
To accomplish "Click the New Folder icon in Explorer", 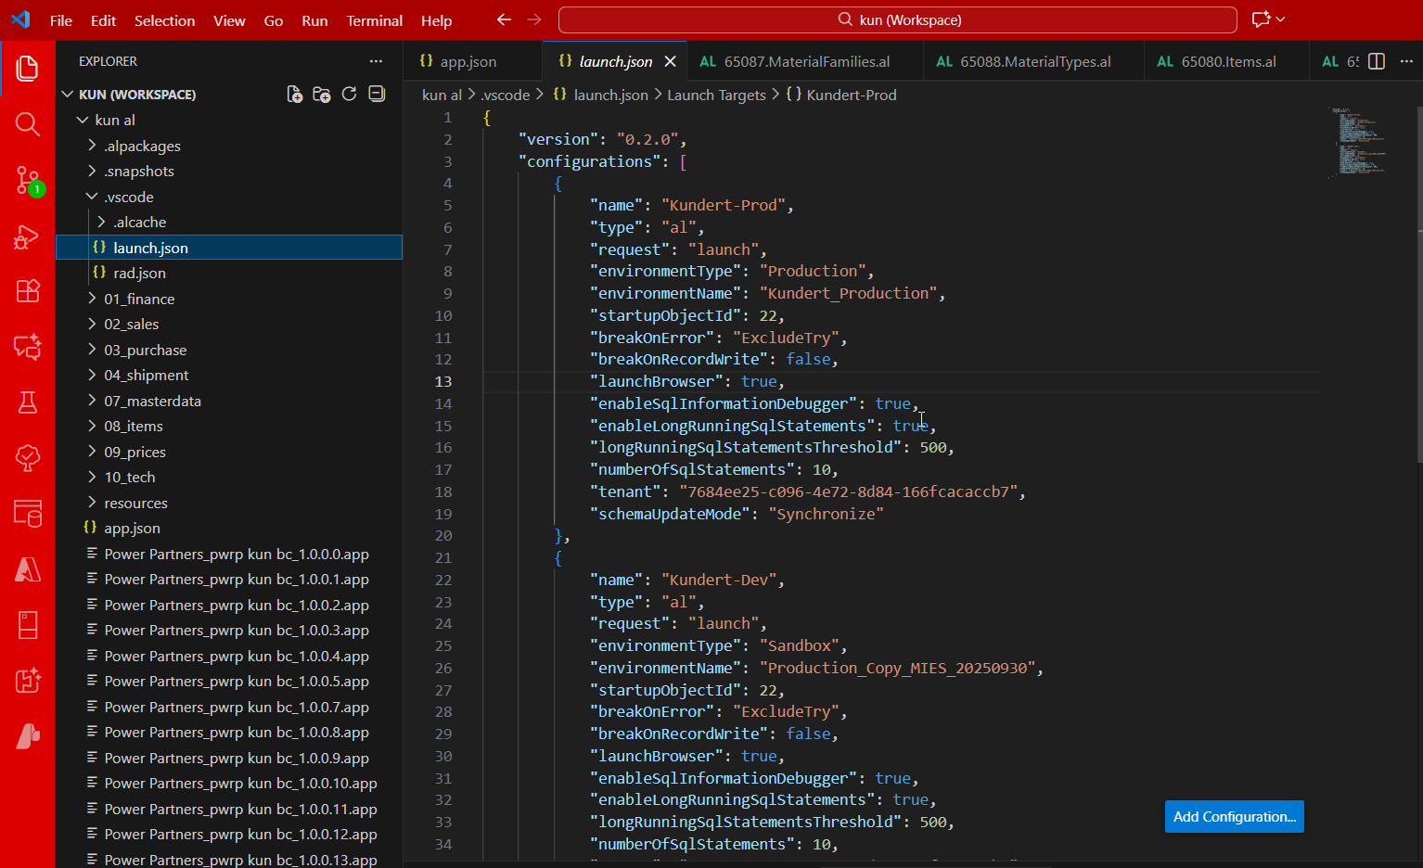I will pos(322,94).
